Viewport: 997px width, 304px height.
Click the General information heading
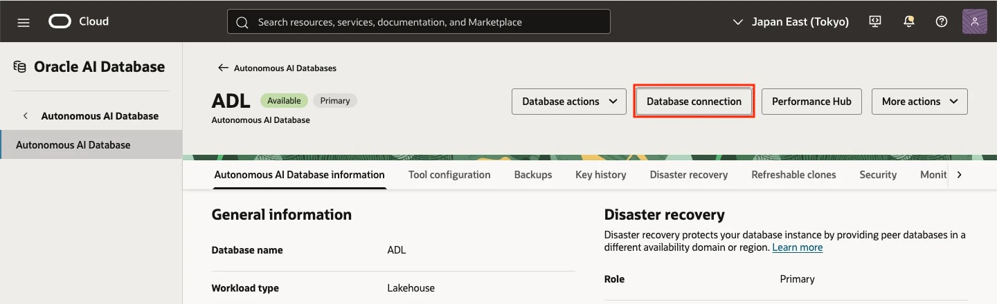(x=281, y=215)
